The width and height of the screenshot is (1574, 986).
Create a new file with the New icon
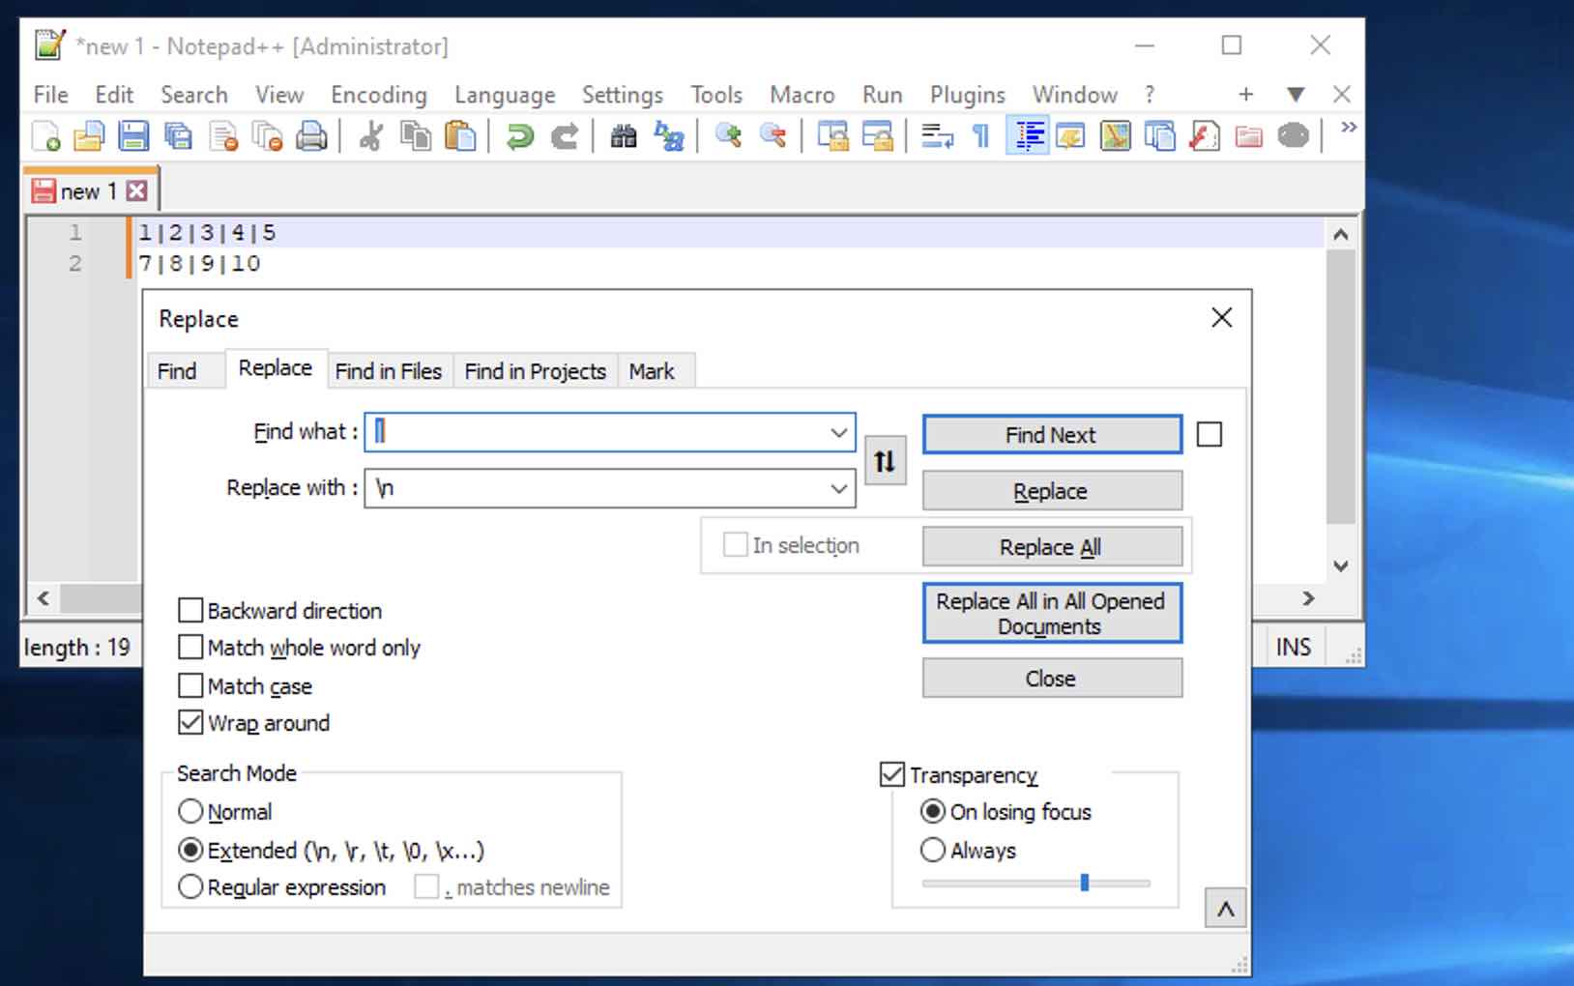click(x=44, y=135)
